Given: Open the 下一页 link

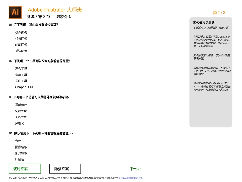Looking at the screenshot, I should coord(136,169).
